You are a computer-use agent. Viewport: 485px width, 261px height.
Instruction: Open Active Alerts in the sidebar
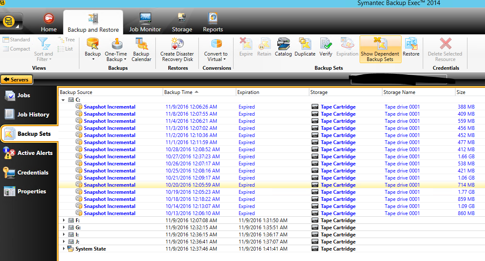pos(29,153)
